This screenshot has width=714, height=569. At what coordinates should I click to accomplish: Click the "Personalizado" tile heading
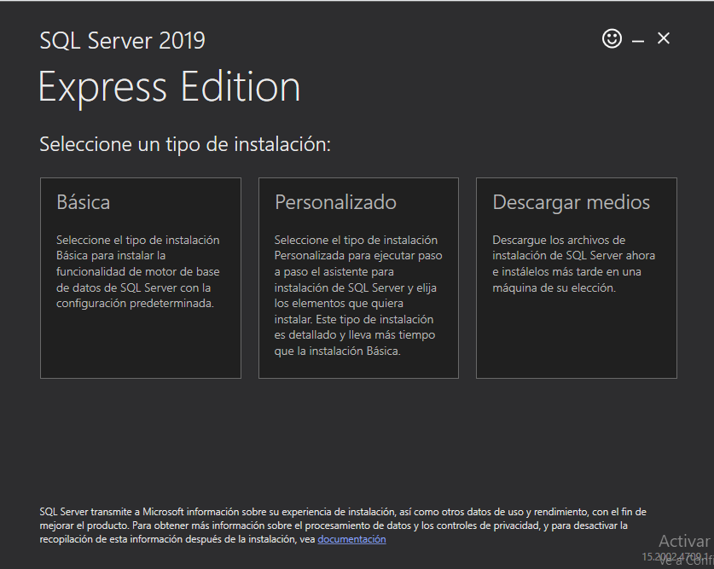335,202
